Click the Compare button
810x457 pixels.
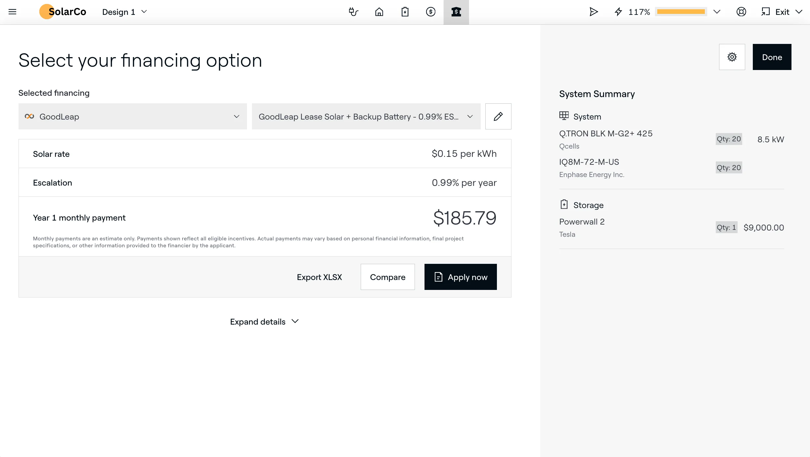pos(387,277)
